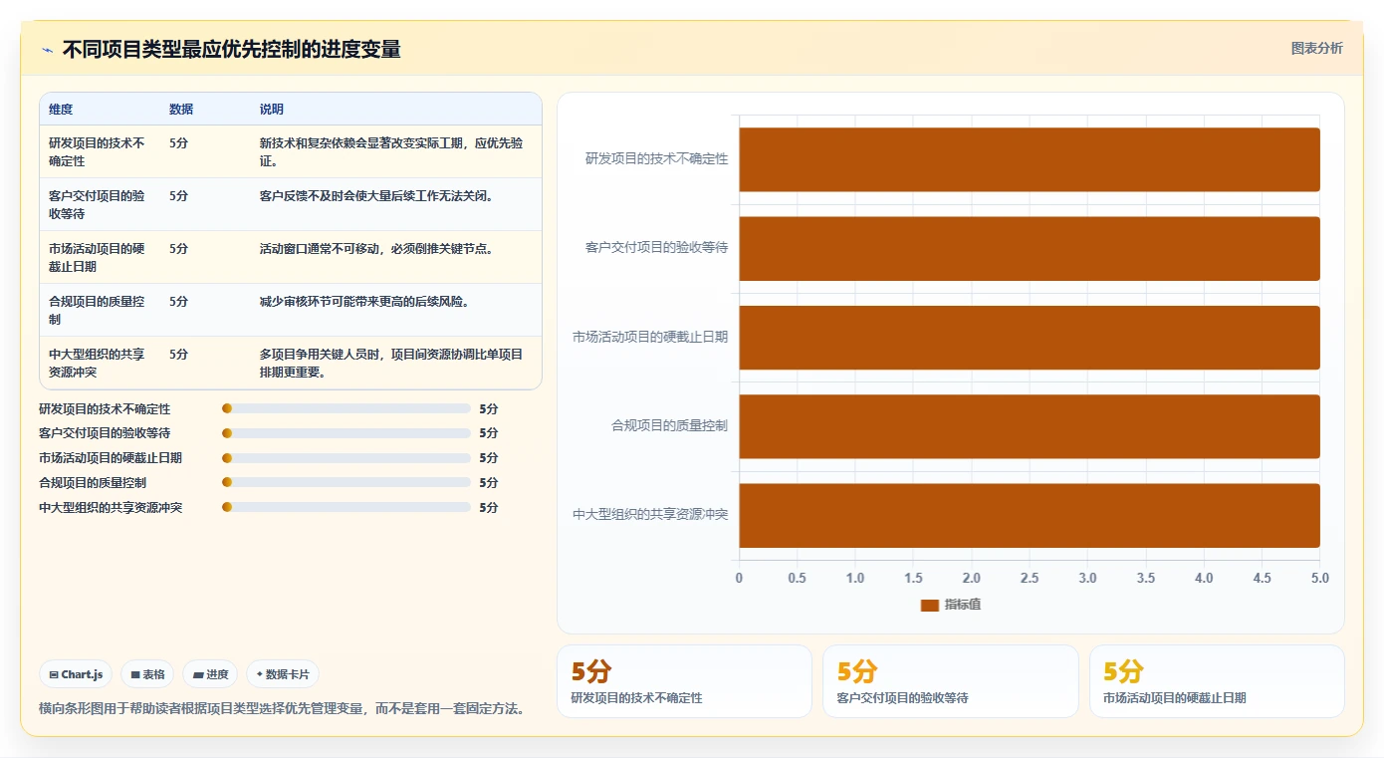Click the chart bar for 研发项目的技术不确定性
Image resolution: width=1384 pixels, height=758 pixels.
1030,159
